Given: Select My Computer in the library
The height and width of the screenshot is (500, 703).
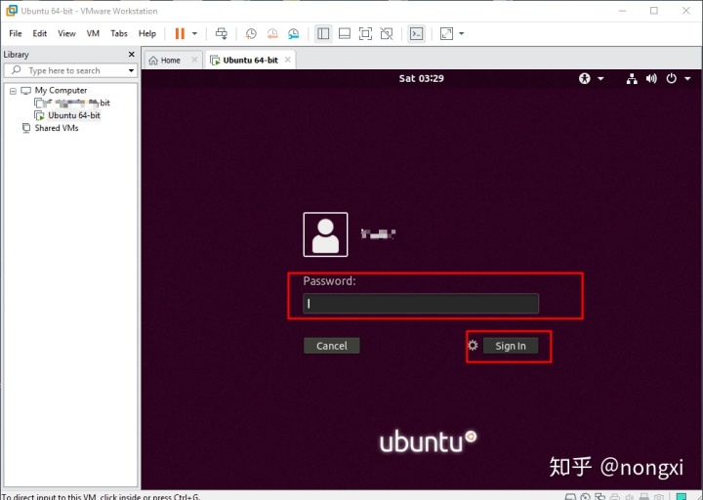Looking at the screenshot, I should [x=61, y=91].
